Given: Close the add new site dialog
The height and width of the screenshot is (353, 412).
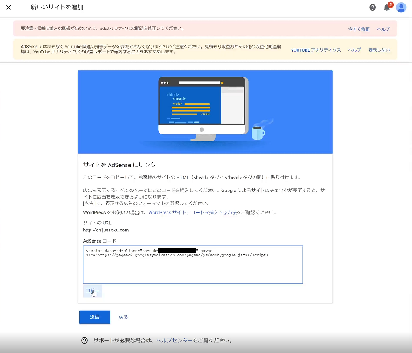Looking at the screenshot, I should [8, 8].
